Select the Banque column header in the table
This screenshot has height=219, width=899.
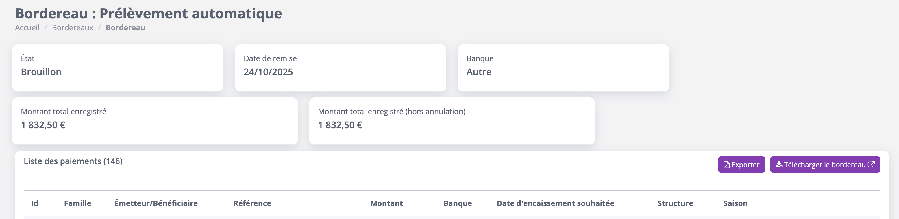(x=458, y=203)
